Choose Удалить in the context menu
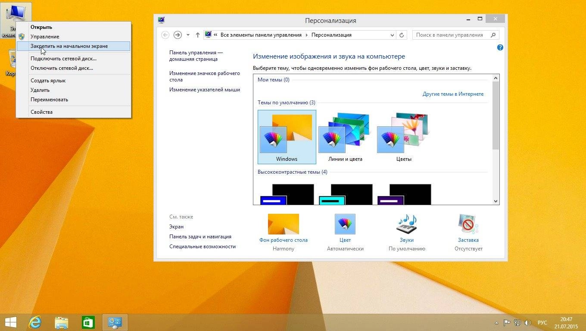Image resolution: width=586 pixels, height=331 pixels. click(x=73, y=90)
